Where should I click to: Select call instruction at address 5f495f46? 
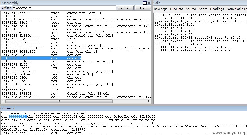[76, 19]
